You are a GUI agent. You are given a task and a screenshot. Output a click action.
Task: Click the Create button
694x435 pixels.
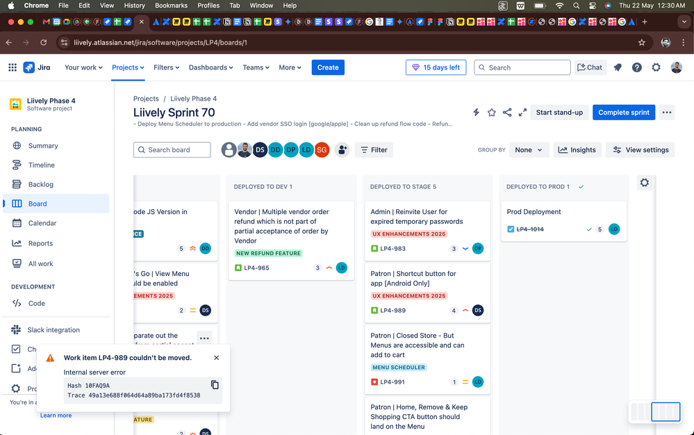pyautogui.click(x=328, y=67)
